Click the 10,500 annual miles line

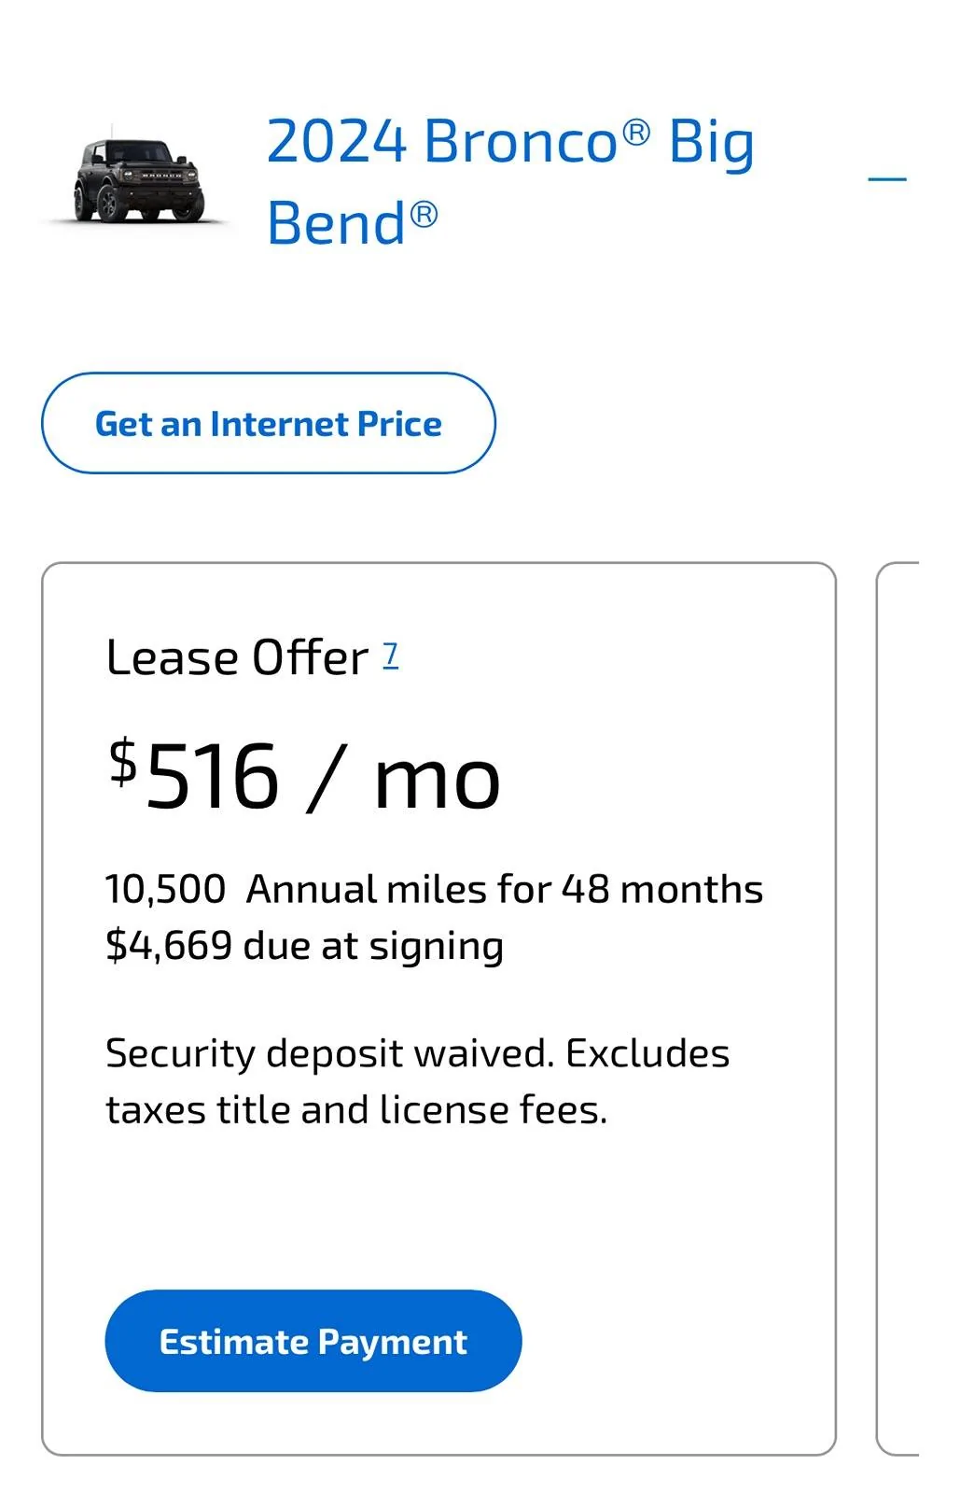[x=434, y=889]
